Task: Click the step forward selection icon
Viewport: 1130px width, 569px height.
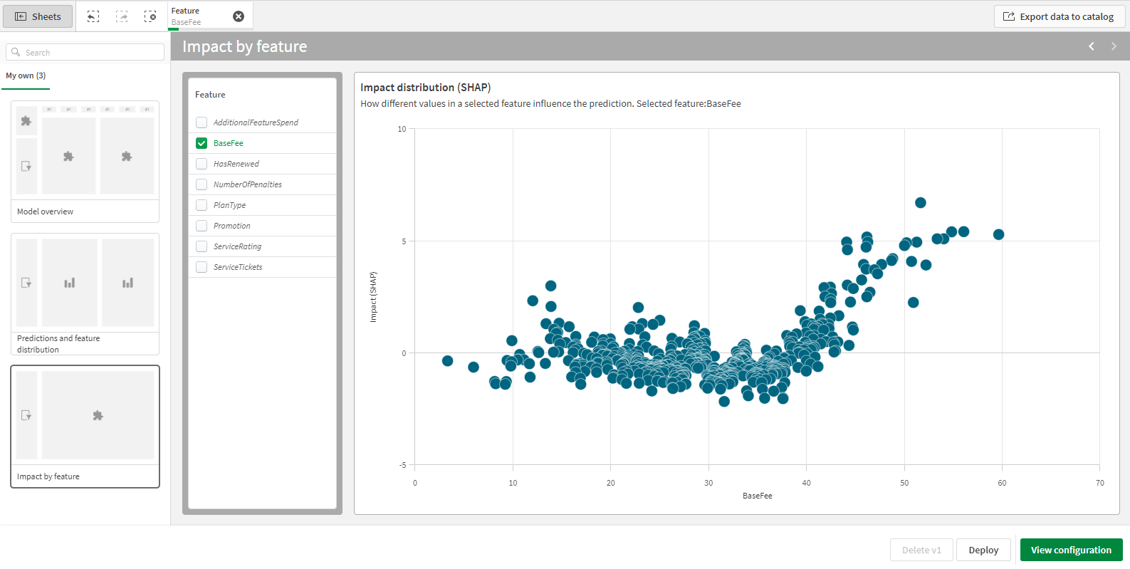Action: coord(122,16)
